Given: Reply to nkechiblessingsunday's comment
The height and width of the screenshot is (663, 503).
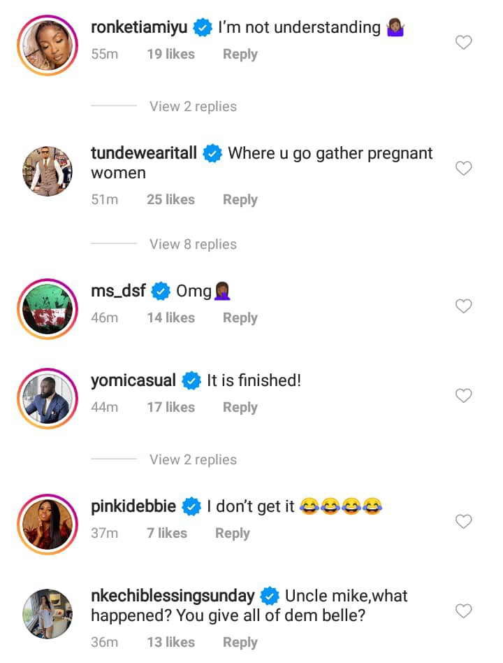Looking at the screenshot, I should [240, 642].
